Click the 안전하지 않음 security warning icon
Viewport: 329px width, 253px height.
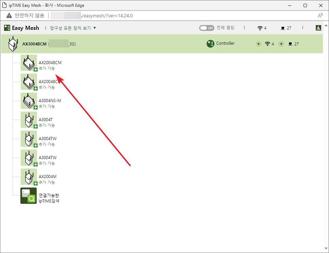pos(9,16)
